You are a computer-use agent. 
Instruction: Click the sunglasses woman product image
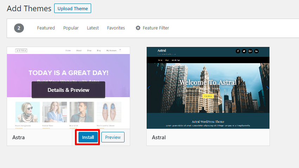(28, 112)
